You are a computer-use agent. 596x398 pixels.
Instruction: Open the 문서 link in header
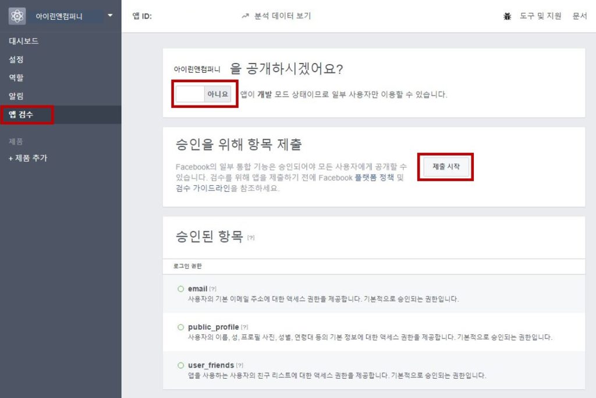coord(580,16)
